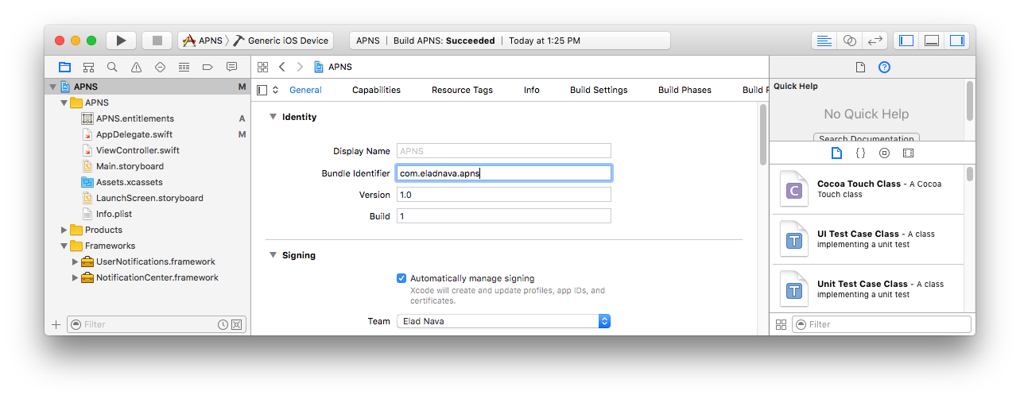
Task: Open the Find navigator magnifier
Action: click(112, 67)
